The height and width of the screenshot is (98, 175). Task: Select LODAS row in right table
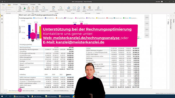point(113,48)
